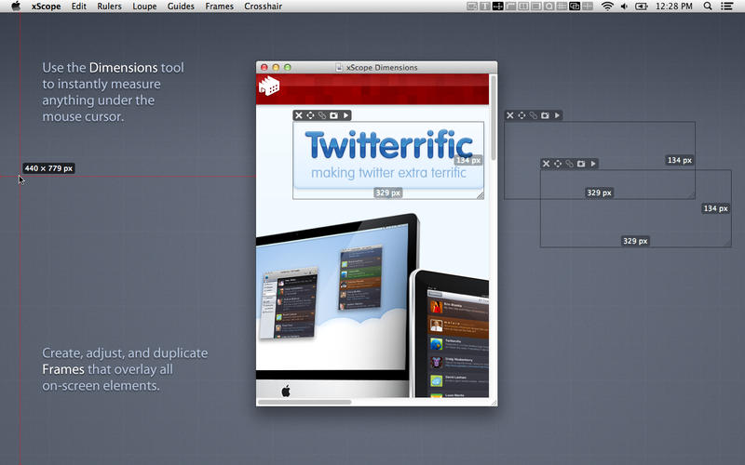Screen dimensions: 745x465
Task: Click the link icon of the upper empty frame
Action: tap(534, 115)
